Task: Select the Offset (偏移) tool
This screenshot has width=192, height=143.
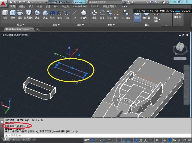Action: coord(102,15)
